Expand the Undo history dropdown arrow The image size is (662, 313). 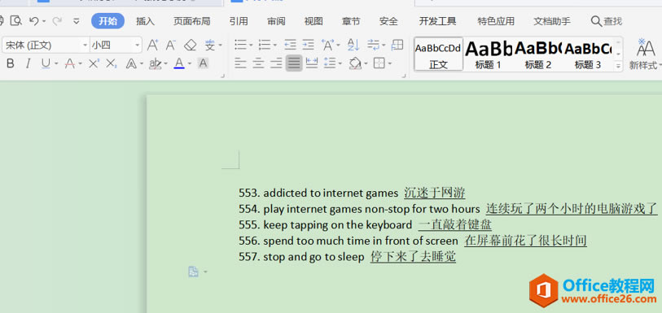click(44, 21)
